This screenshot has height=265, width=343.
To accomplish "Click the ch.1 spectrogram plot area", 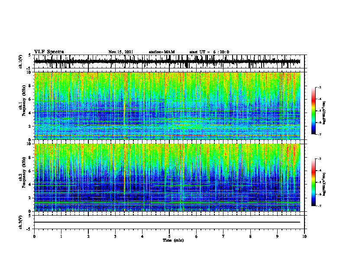I will (167, 106).
